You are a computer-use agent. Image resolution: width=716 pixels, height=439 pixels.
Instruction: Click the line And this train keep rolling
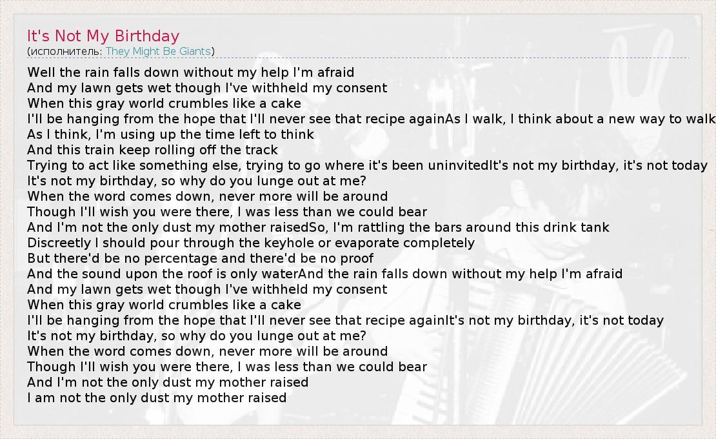click(x=152, y=150)
